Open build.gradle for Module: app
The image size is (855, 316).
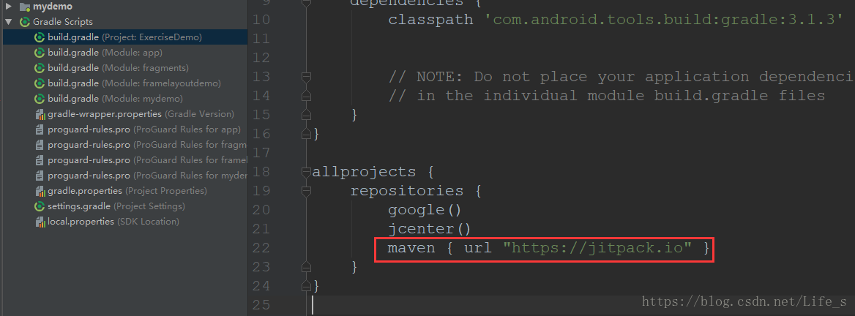pos(105,53)
